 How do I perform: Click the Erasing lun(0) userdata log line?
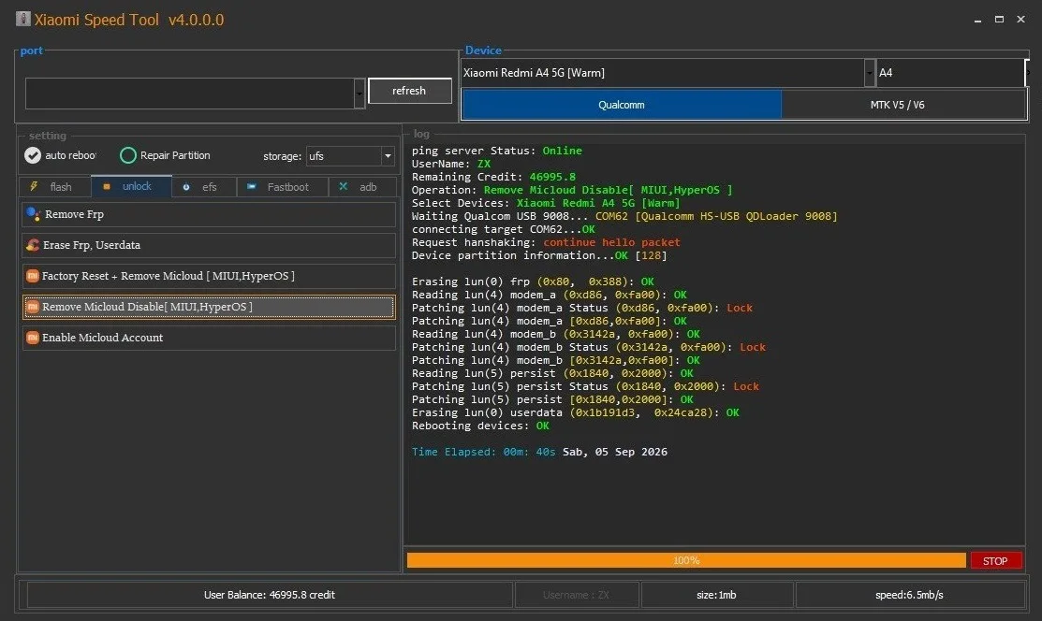coord(576,412)
